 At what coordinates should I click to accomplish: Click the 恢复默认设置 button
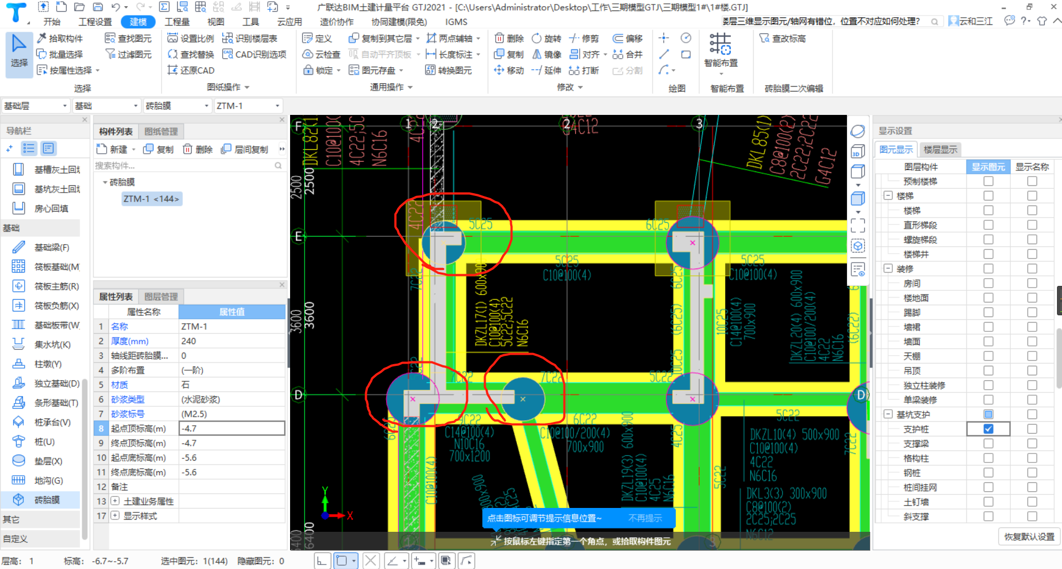[1029, 537]
